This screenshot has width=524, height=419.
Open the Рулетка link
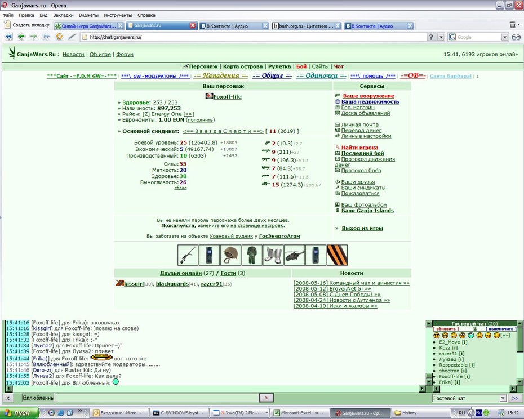click(x=279, y=66)
